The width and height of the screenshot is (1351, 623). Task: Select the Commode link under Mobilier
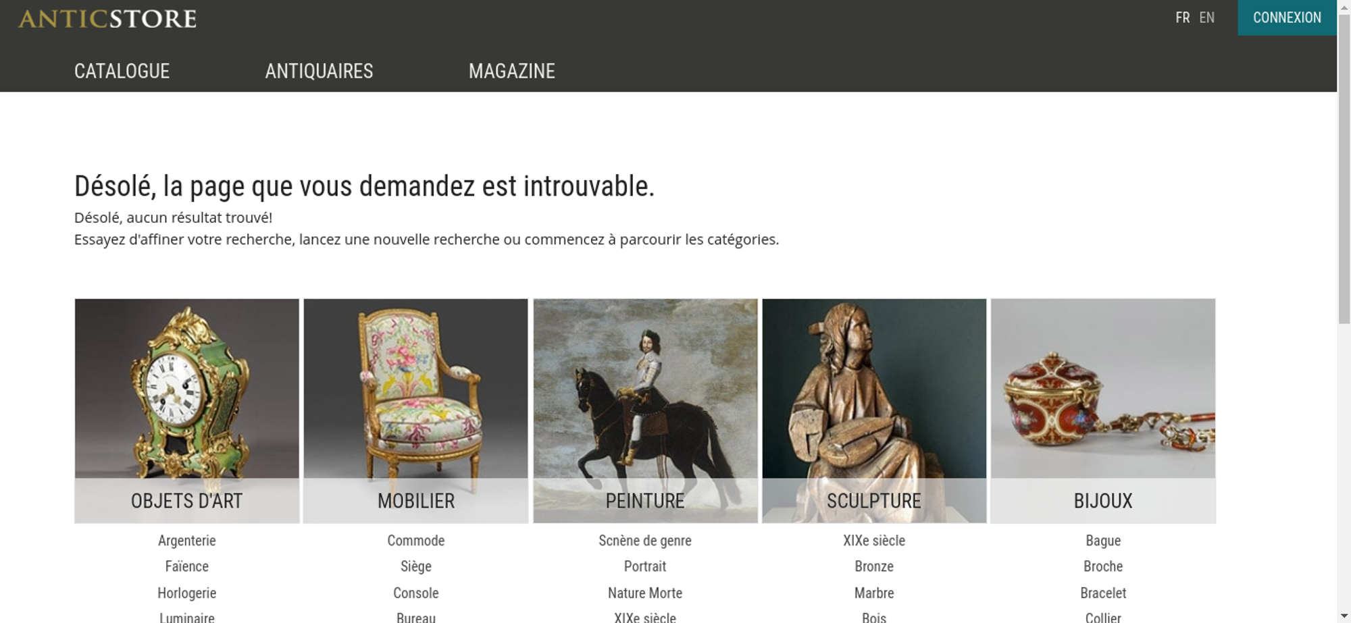[416, 541]
